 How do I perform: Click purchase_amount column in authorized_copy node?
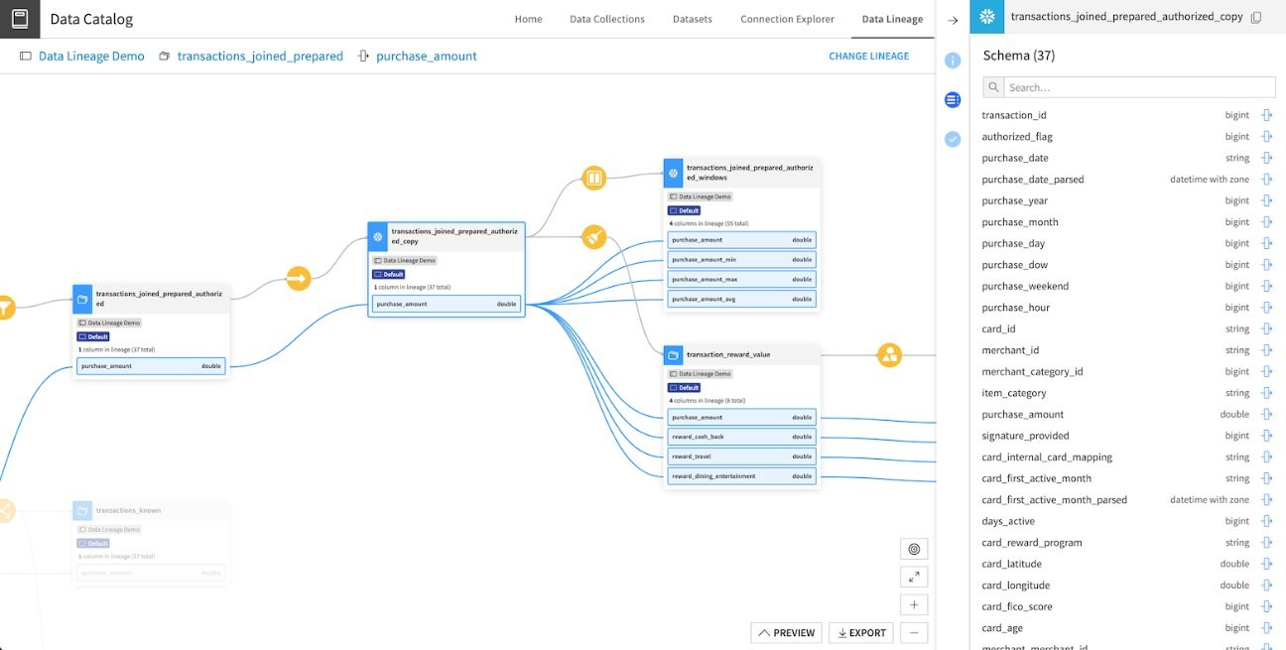click(x=447, y=304)
